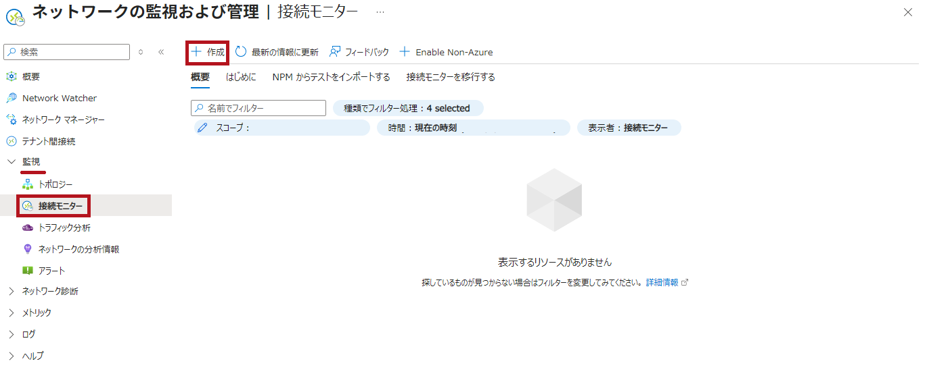Open the ellipsis more options in title
Screen dimensions: 927x374
380,13
